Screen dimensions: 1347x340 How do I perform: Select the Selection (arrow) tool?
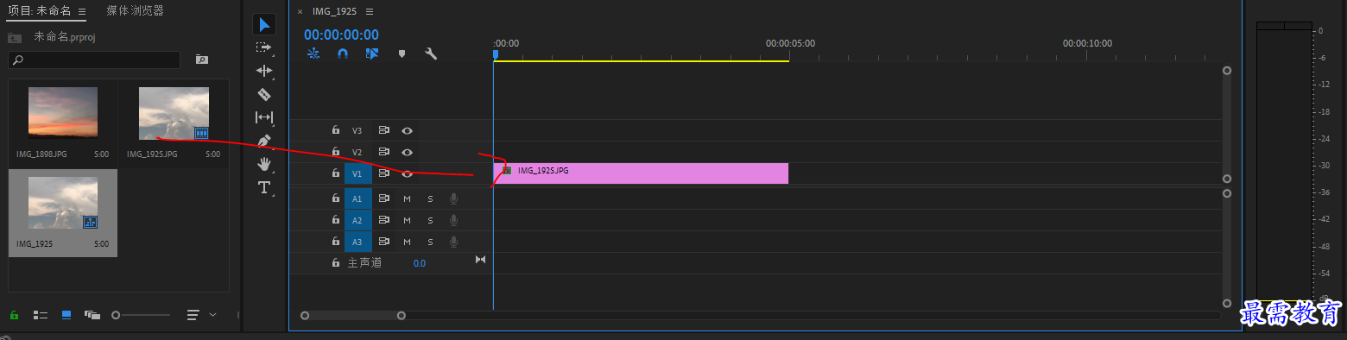(264, 24)
